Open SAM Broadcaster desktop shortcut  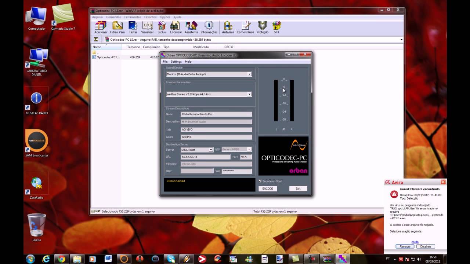point(37,143)
